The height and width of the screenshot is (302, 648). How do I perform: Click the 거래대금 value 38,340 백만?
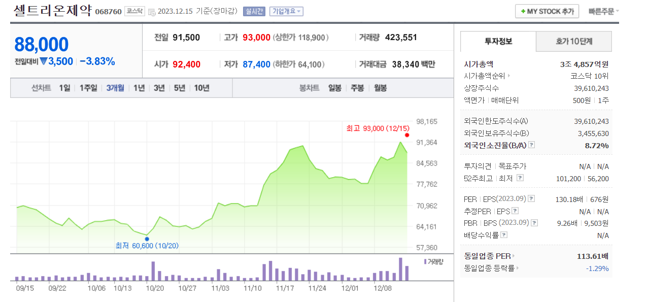tap(414, 64)
